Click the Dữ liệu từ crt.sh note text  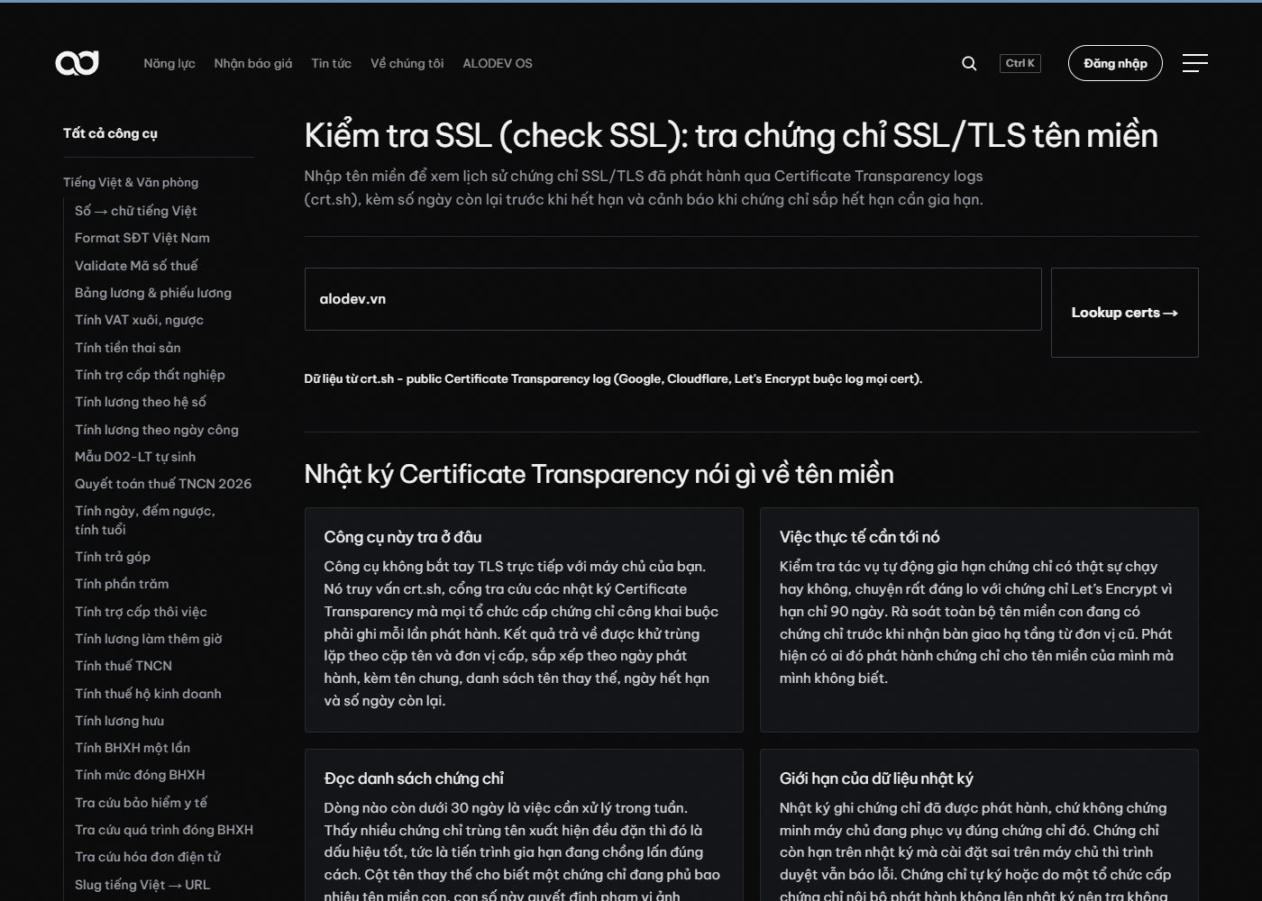click(613, 379)
